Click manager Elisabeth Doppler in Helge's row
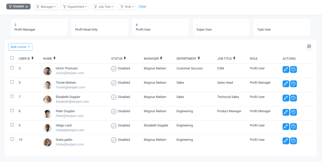 tap(156, 125)
